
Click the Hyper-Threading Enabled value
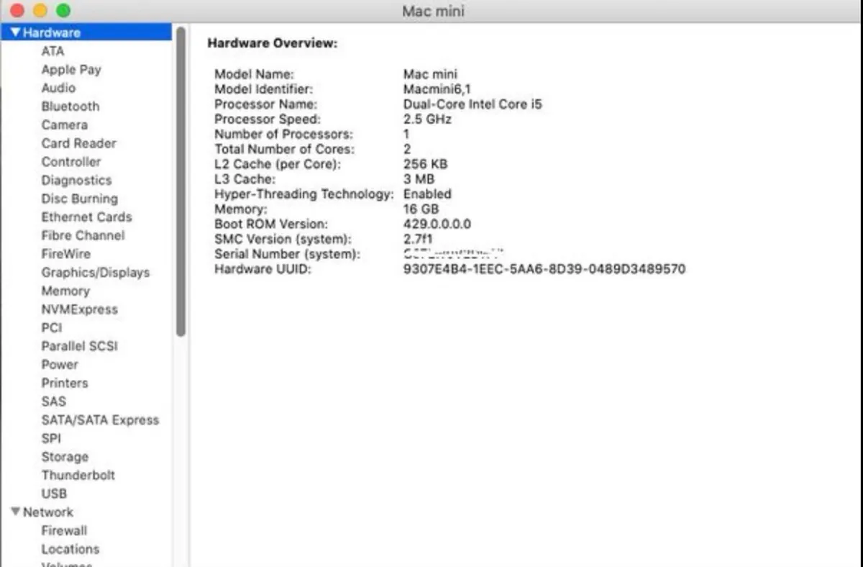[x=427, y=194]
